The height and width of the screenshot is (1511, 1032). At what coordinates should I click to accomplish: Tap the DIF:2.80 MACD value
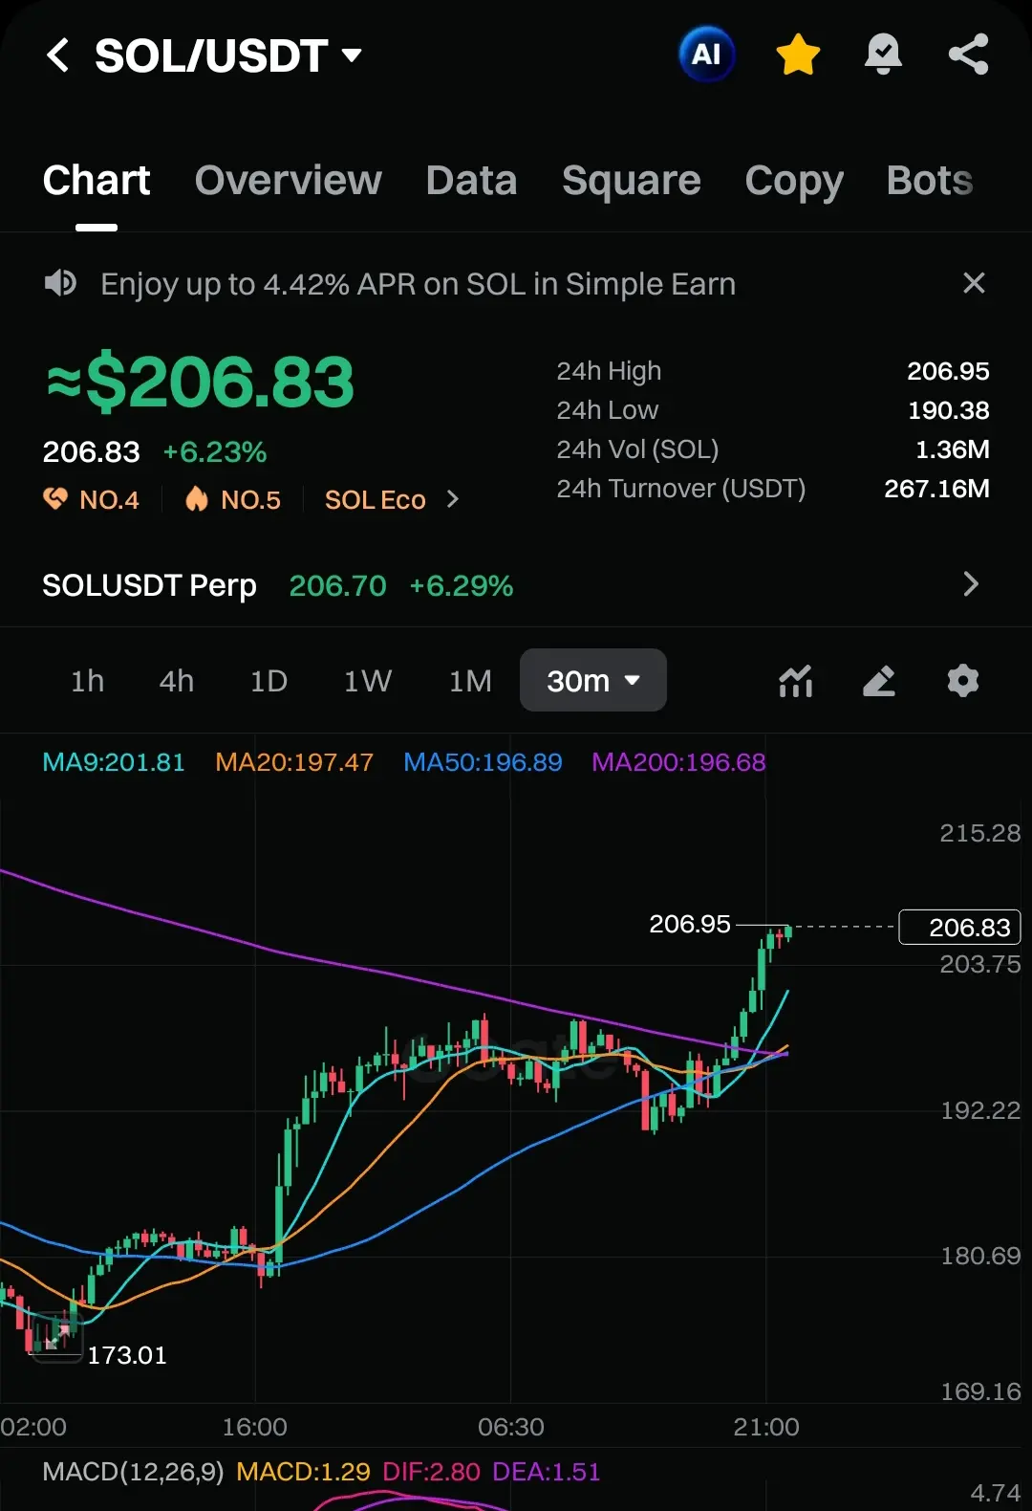(x=431, y=1472)
